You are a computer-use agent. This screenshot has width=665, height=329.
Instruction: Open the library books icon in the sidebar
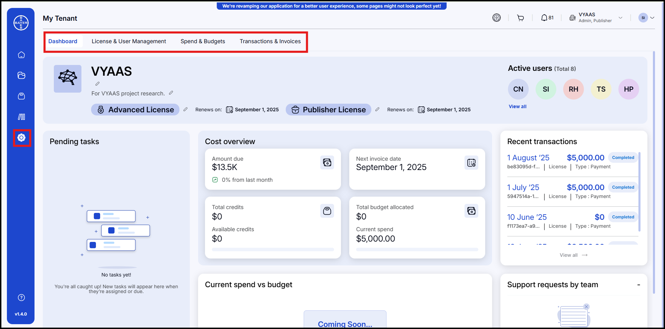click(21, 117)
